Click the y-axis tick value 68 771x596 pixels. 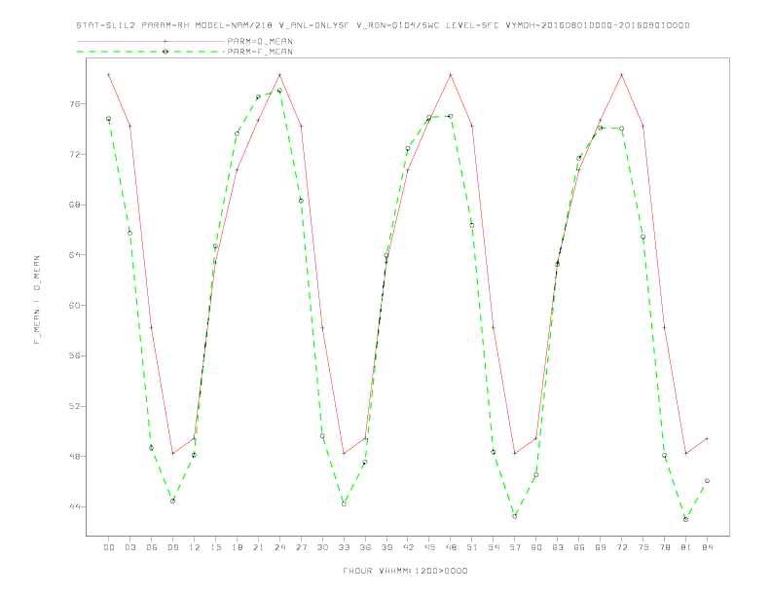point(74,205)
